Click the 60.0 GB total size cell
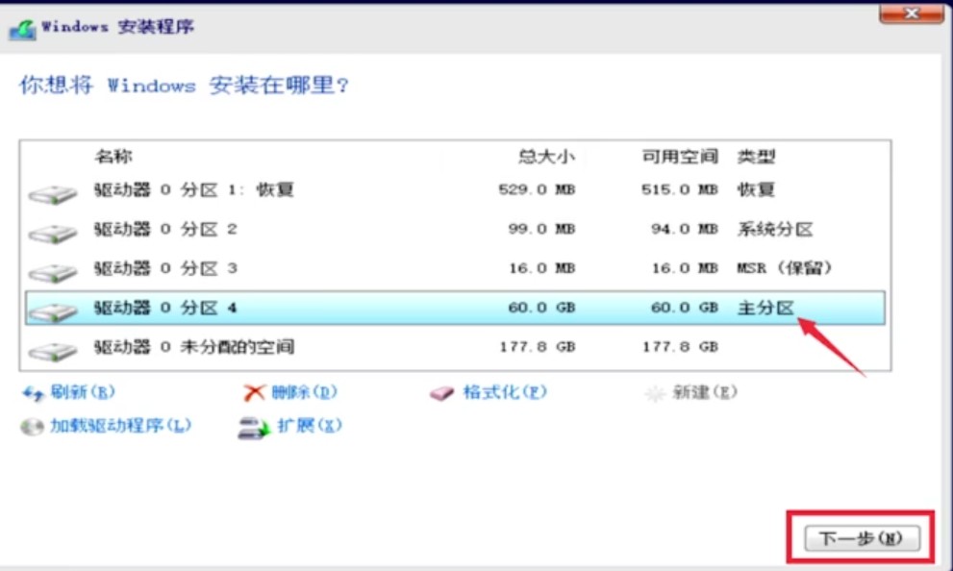 pos(541,308)
